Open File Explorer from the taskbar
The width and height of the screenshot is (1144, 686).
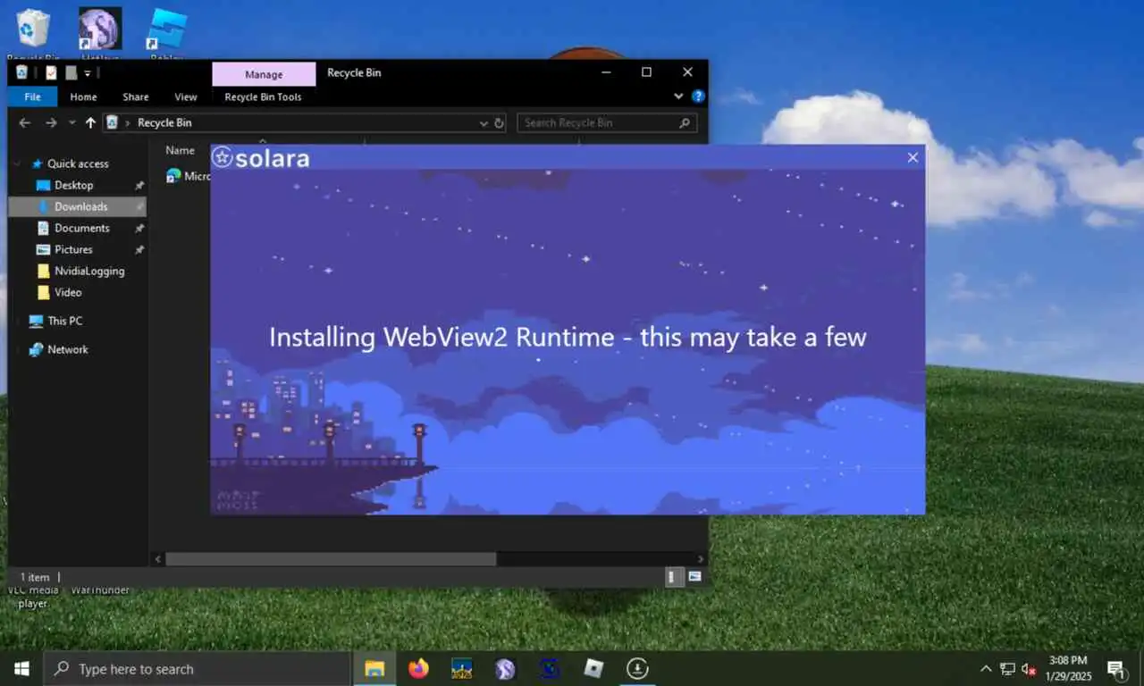coord(374,668)
